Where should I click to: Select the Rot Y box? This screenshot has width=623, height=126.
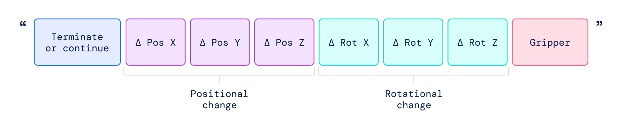(x=413, y=42)
